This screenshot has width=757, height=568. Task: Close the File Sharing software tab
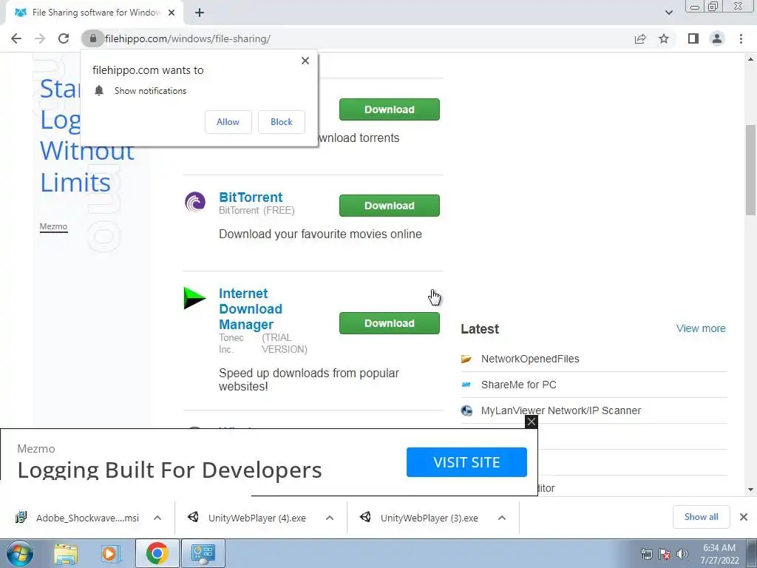click(172, 13)
